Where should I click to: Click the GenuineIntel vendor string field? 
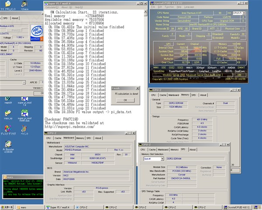(184, 21)
